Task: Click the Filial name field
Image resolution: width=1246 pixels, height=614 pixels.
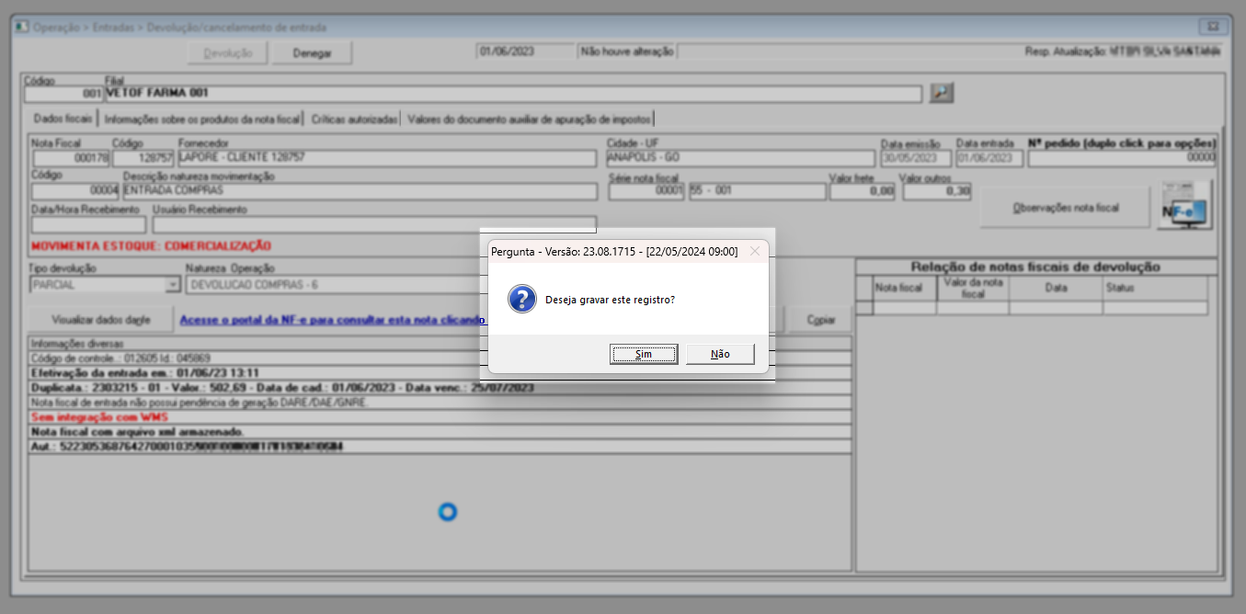Action: [x=513, y=93]
